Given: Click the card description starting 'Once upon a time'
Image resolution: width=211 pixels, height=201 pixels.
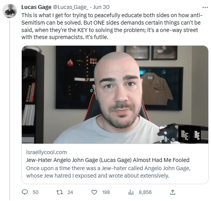Looking at the screenshot, I should pos(108,172).
